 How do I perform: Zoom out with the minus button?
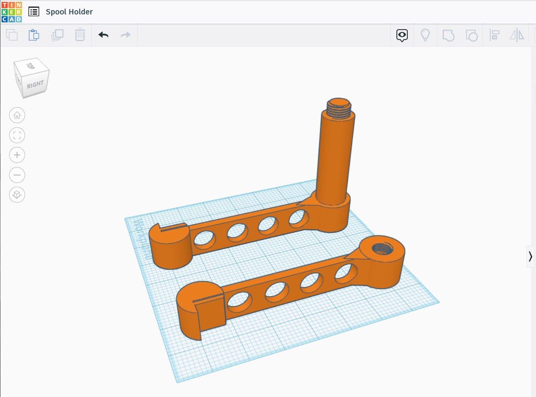pos(17,175)
